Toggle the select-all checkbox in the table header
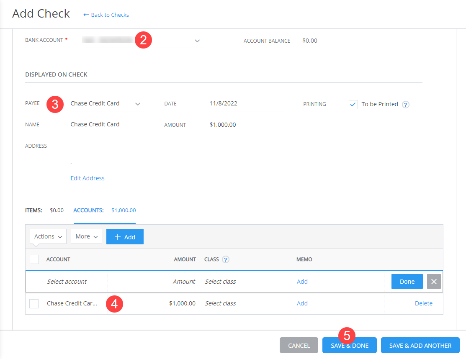The height and width of the screenshot is (359, 466). pyautogui.click(x=34, y=259)
